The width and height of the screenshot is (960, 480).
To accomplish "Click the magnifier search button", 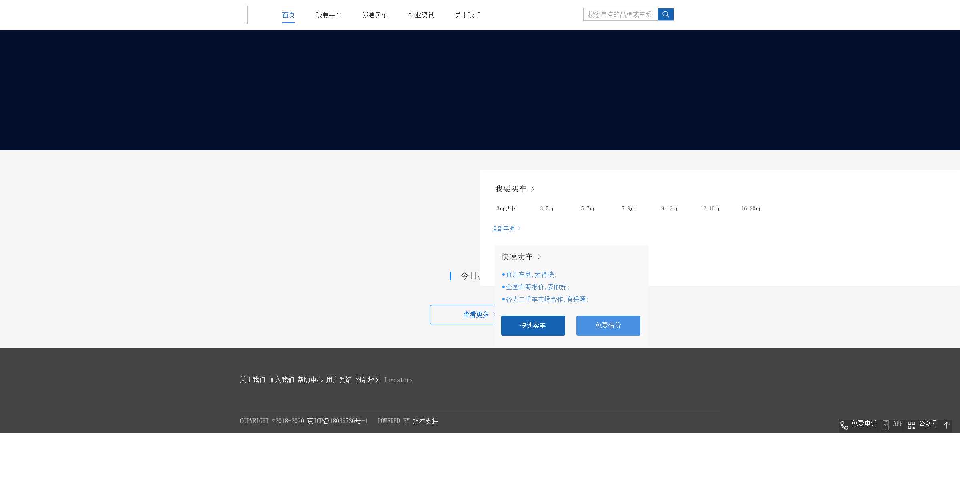I will point(666,14).
